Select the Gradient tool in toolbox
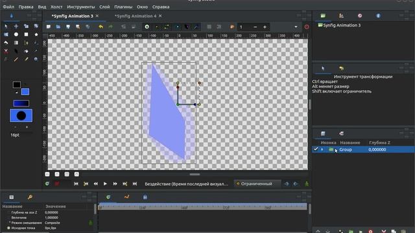The width and height of the screenshot is (415, 233). (x=16, y=43)
